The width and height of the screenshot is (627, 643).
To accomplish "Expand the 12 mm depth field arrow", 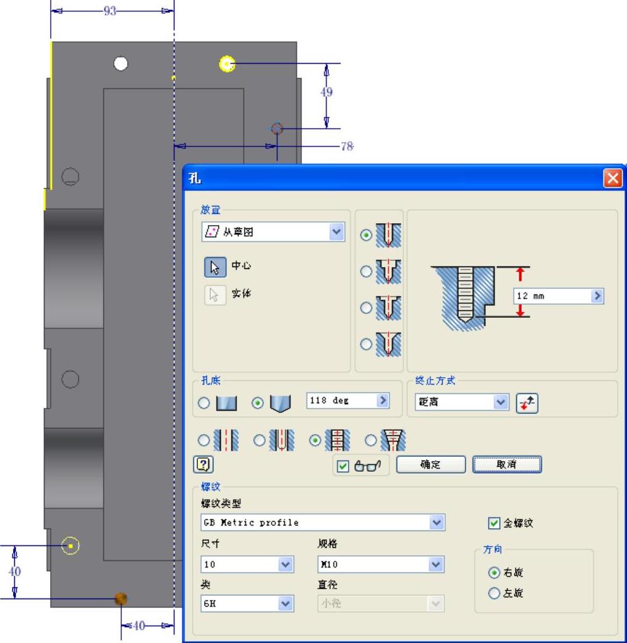I will tap(597, 296).
